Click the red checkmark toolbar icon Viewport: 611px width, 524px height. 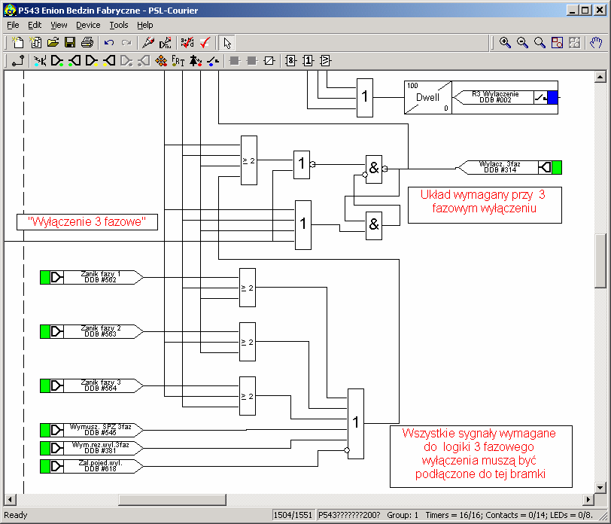click(x=205, y=42)
